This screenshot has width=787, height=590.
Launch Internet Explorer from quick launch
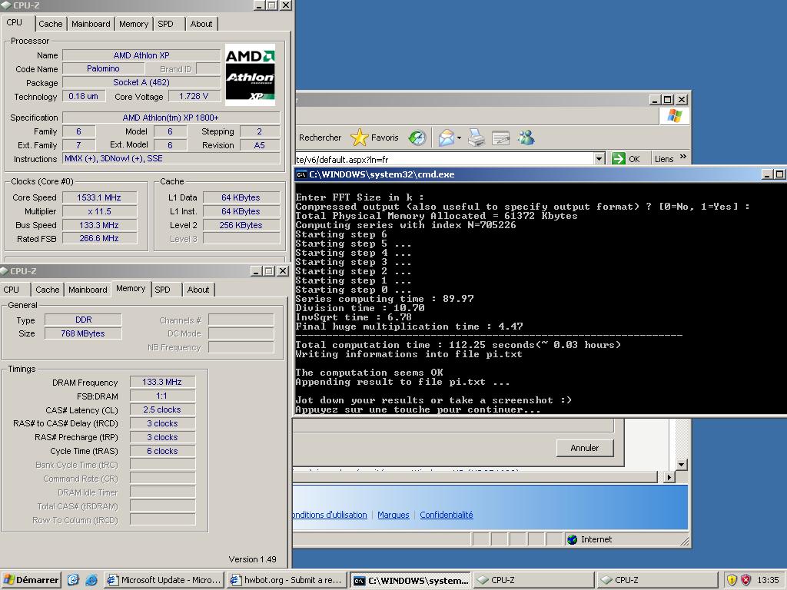[91, 580]
